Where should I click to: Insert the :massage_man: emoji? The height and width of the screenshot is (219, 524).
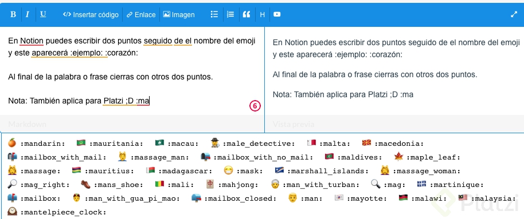[154, 157]
